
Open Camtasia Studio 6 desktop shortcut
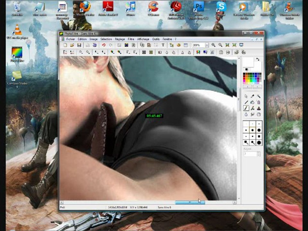point(17,79)
